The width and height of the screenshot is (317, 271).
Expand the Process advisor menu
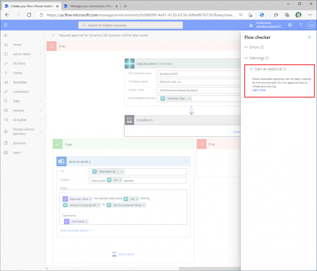(41, 131)
